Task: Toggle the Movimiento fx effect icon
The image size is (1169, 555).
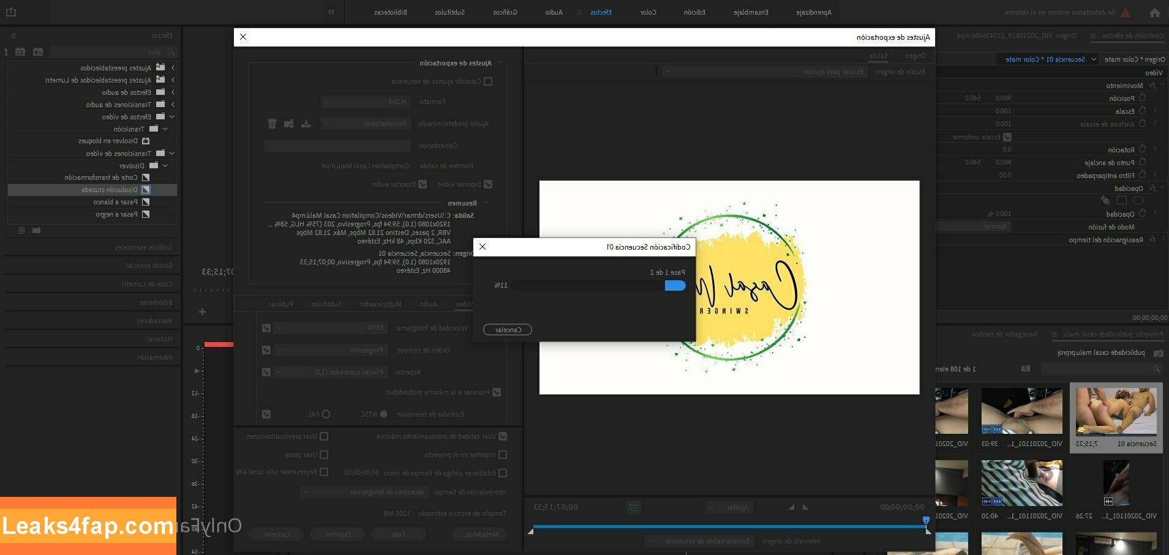Action: click(x=1152, y=86)
